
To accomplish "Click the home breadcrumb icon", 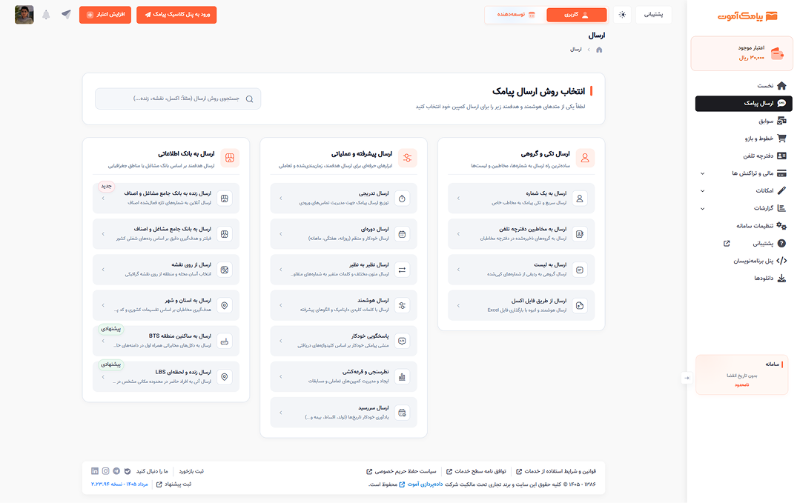I will (x=599, y=50).
